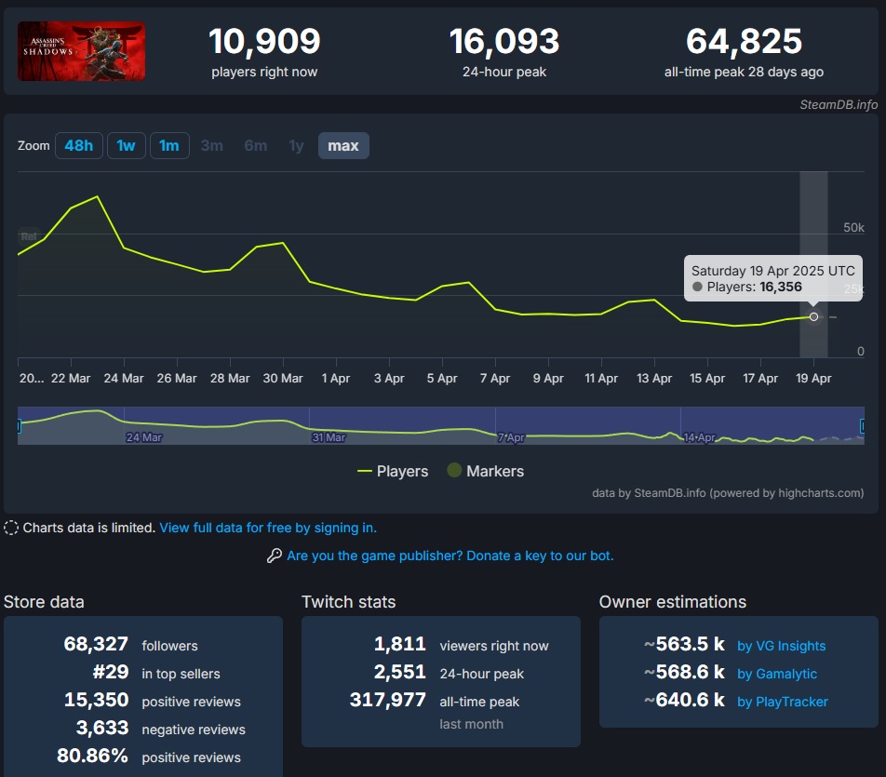The width and height of the screenshot is (886, 777).
Task: Set chart zoom to 1w
Action: 126,146
